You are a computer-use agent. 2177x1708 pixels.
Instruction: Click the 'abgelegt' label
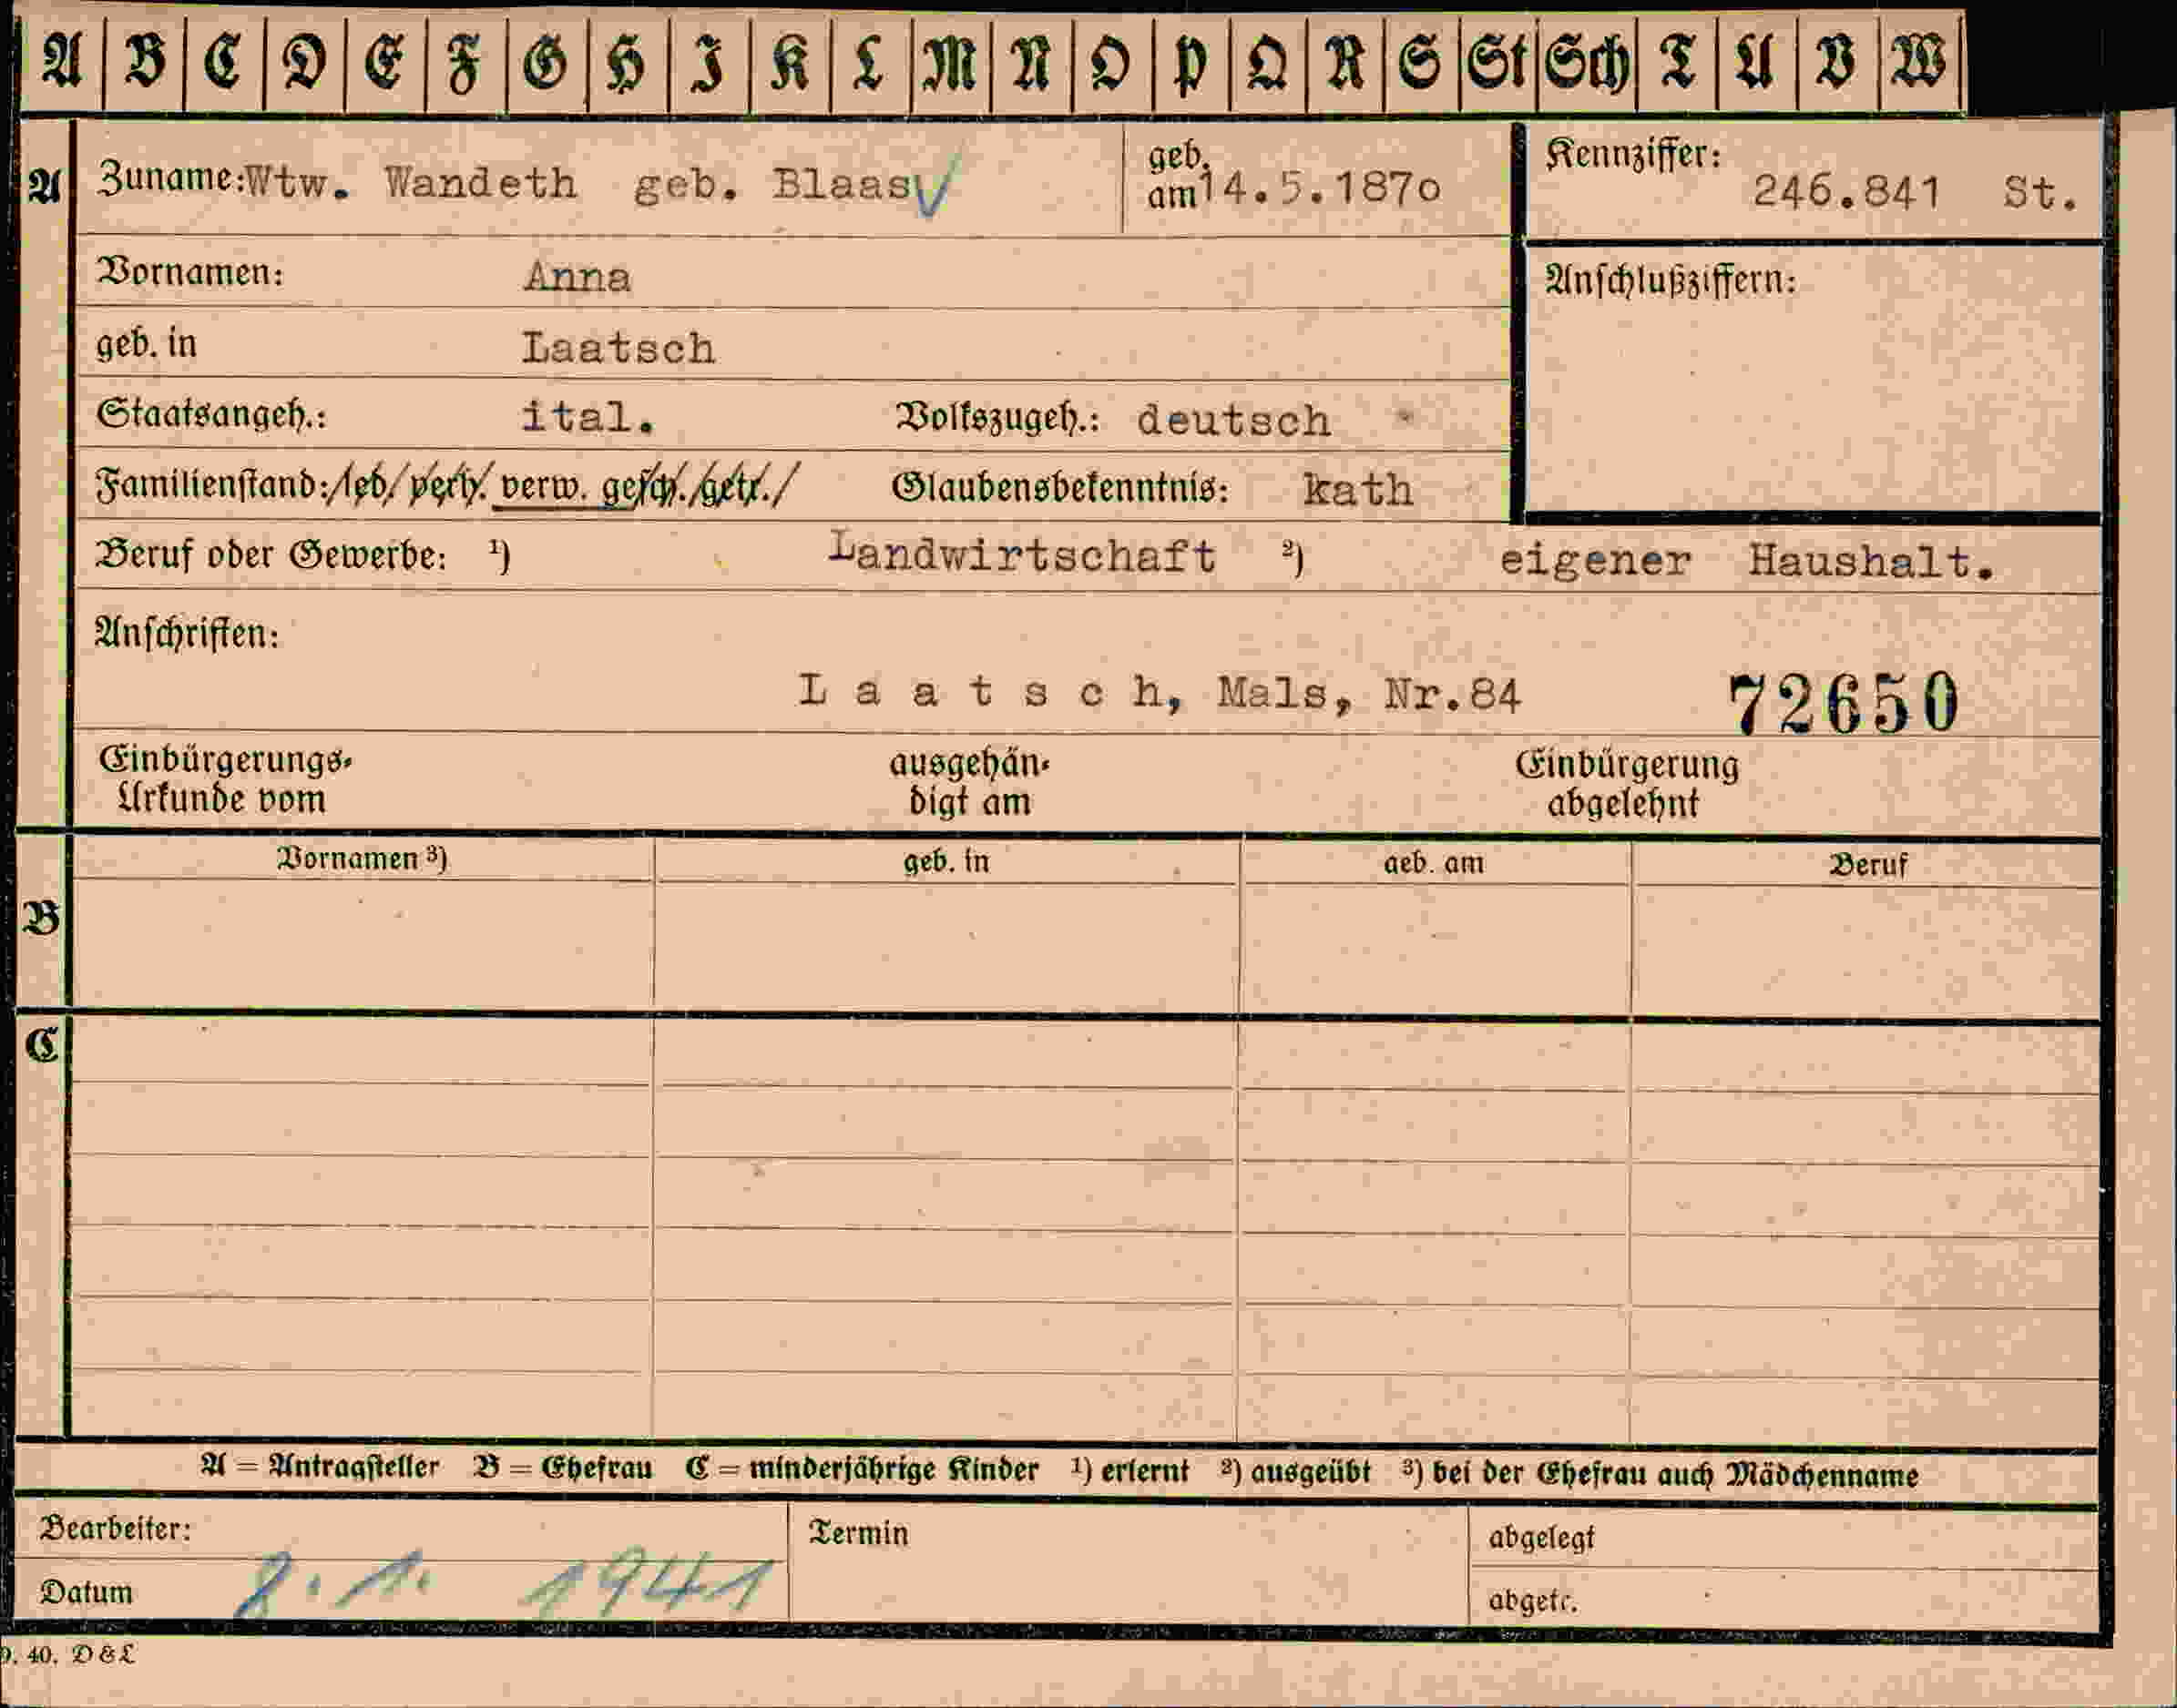click(1540, 1538)
